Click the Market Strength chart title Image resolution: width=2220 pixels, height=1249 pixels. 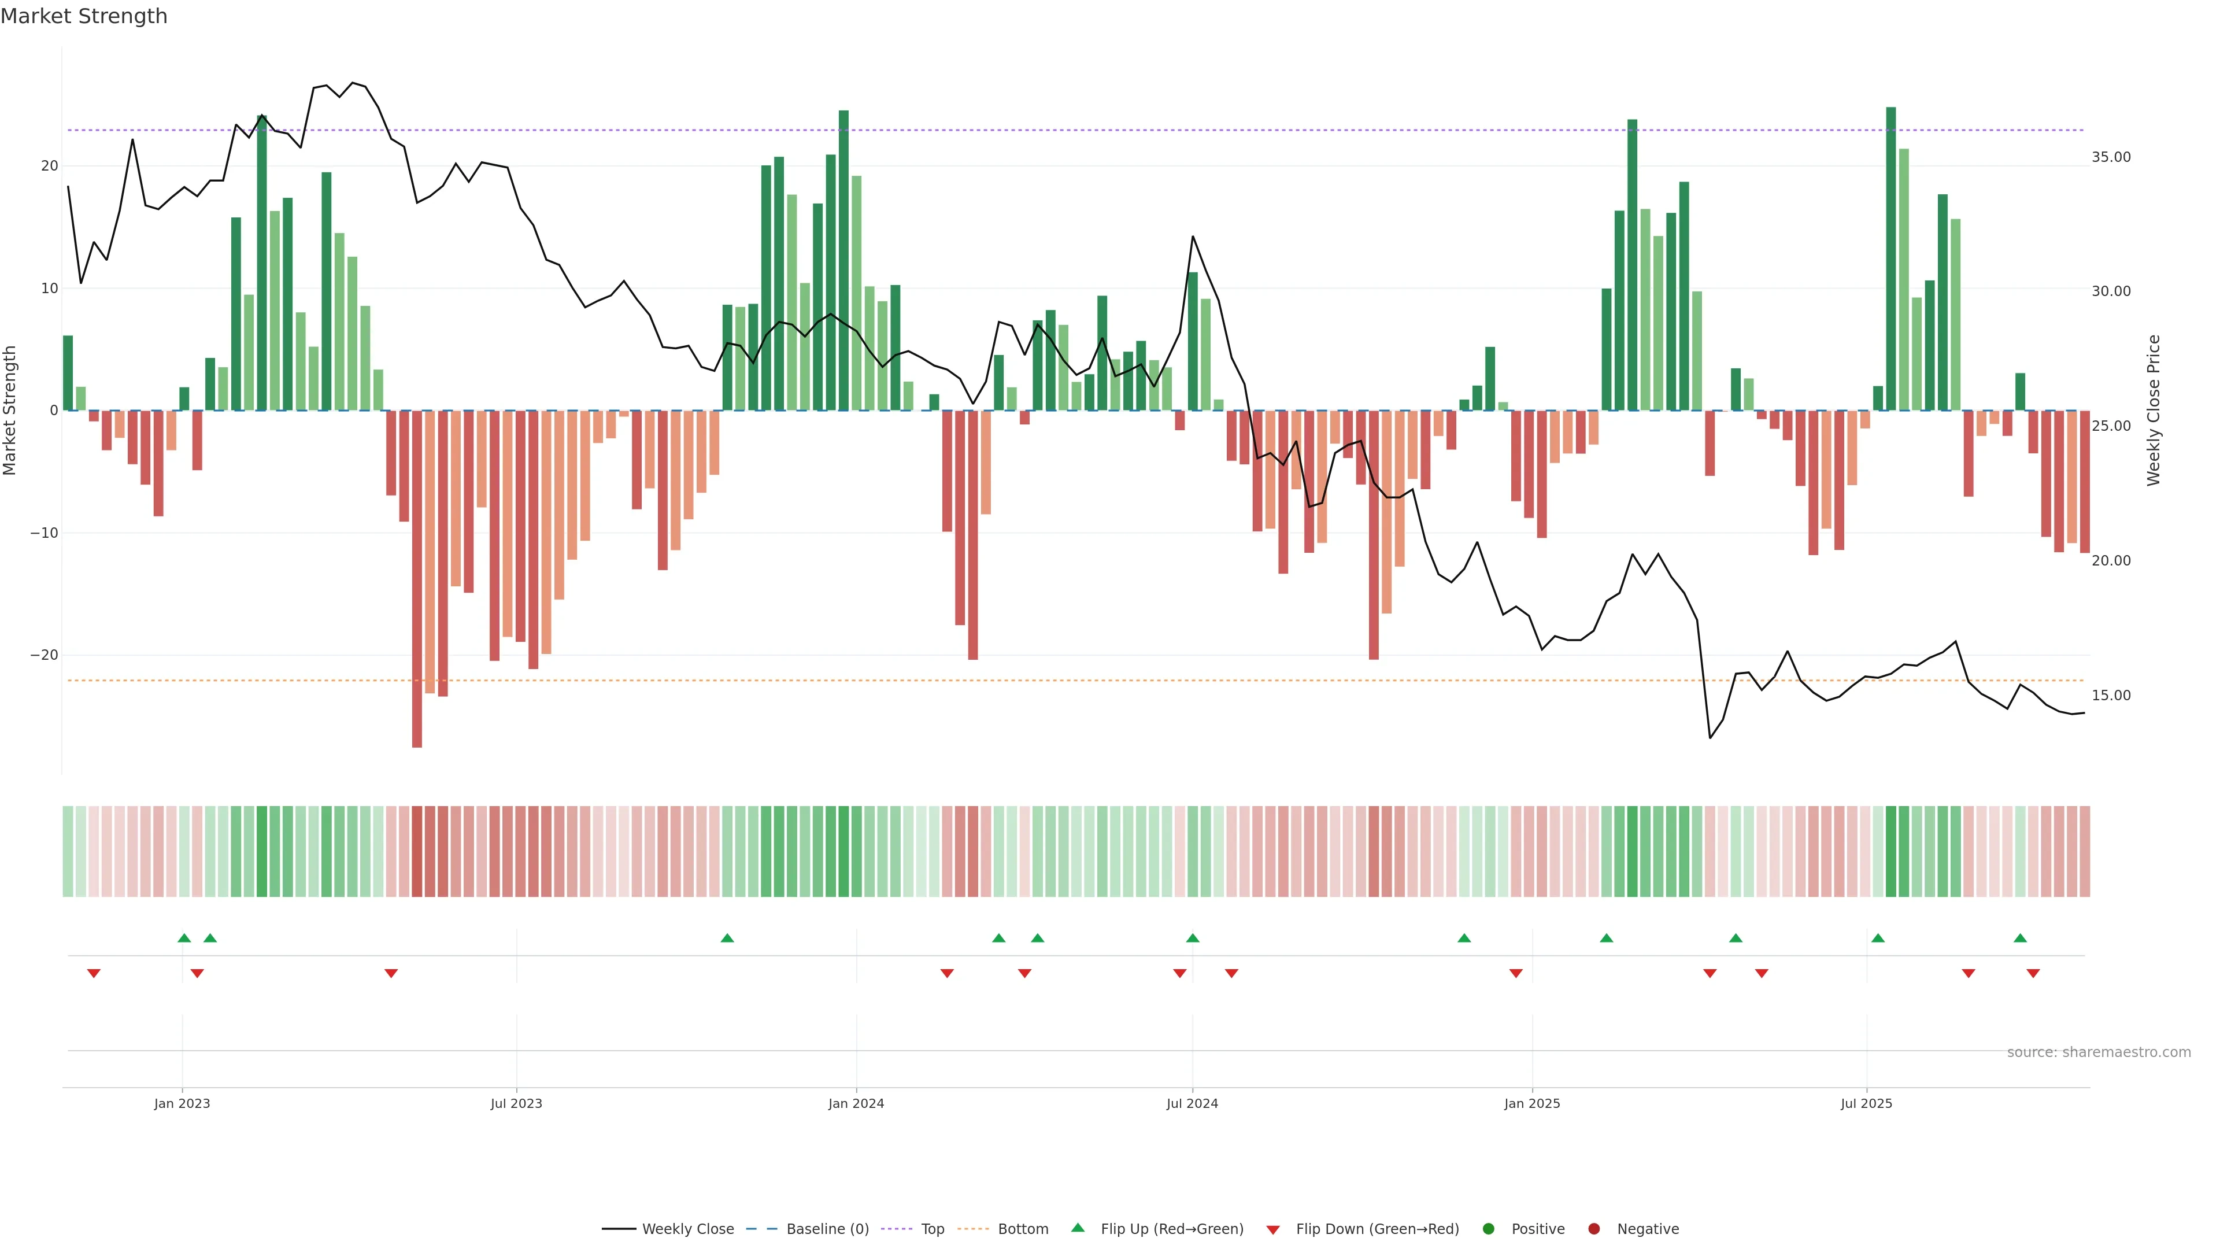(84, 16)
